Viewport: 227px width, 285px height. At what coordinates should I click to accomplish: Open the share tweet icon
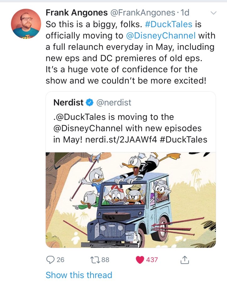pos(185,260)
